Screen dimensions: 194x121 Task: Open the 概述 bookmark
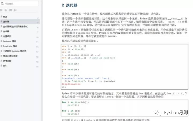pyautogui.click(x=20, y=17)
